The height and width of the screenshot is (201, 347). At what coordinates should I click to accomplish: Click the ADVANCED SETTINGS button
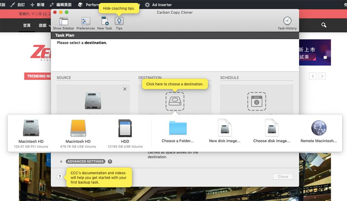pyautogui.click(x=85, y=162)
